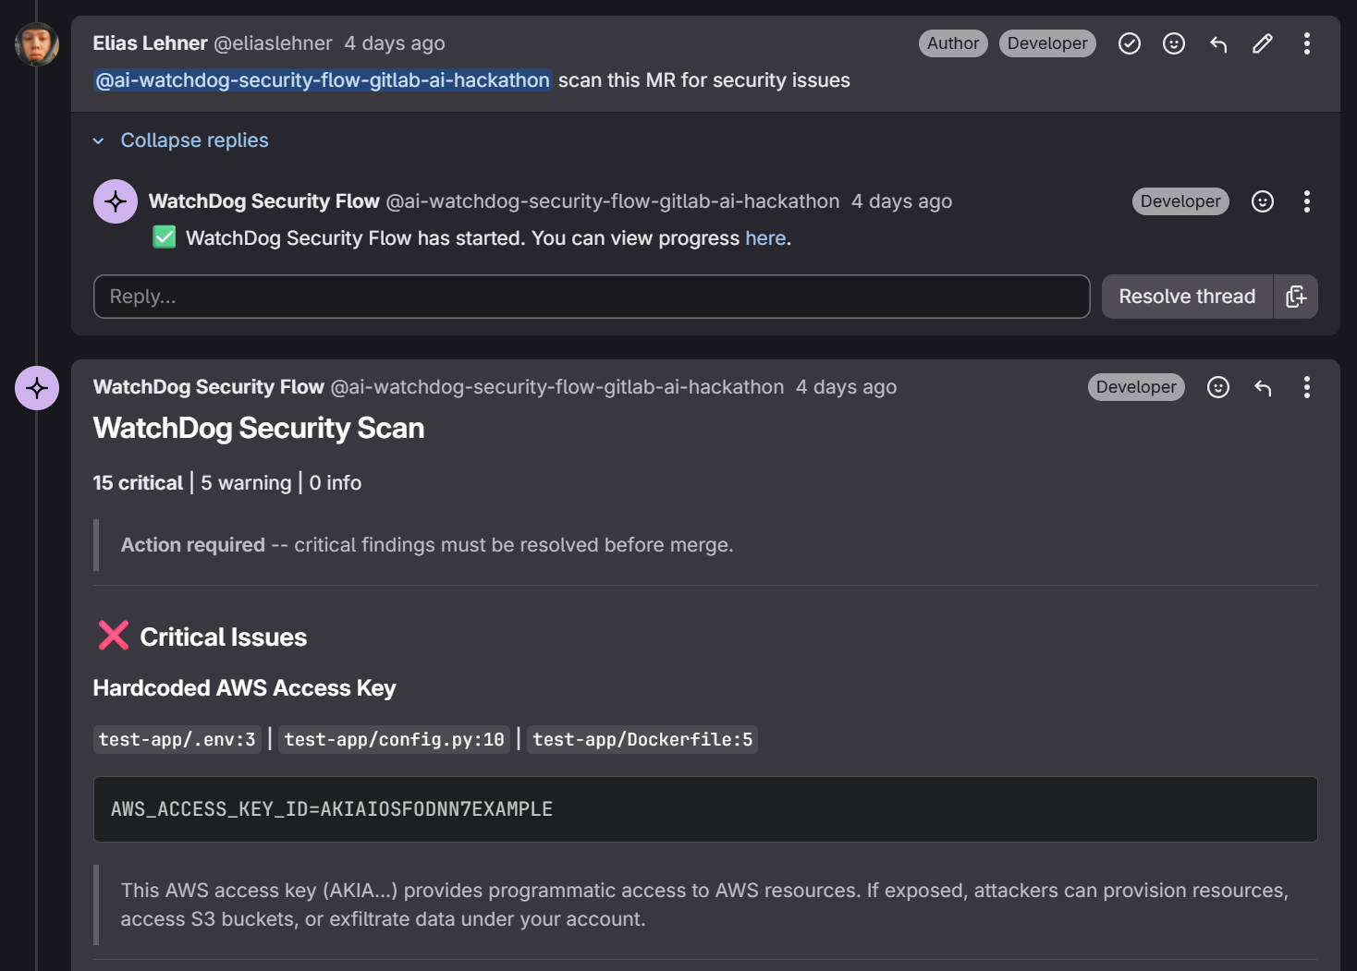This screenshot has height=971, width=1357.
Task: Click Elias Lehner's avatar thumbnail
Action: pyautogui.click(x=37, y=43)
